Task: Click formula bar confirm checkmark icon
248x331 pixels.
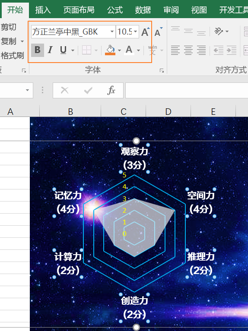Action: [x=88, y=90]
